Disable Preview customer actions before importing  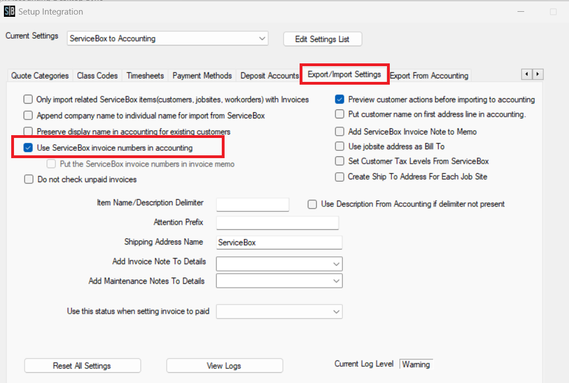click(x=339, y=99)
